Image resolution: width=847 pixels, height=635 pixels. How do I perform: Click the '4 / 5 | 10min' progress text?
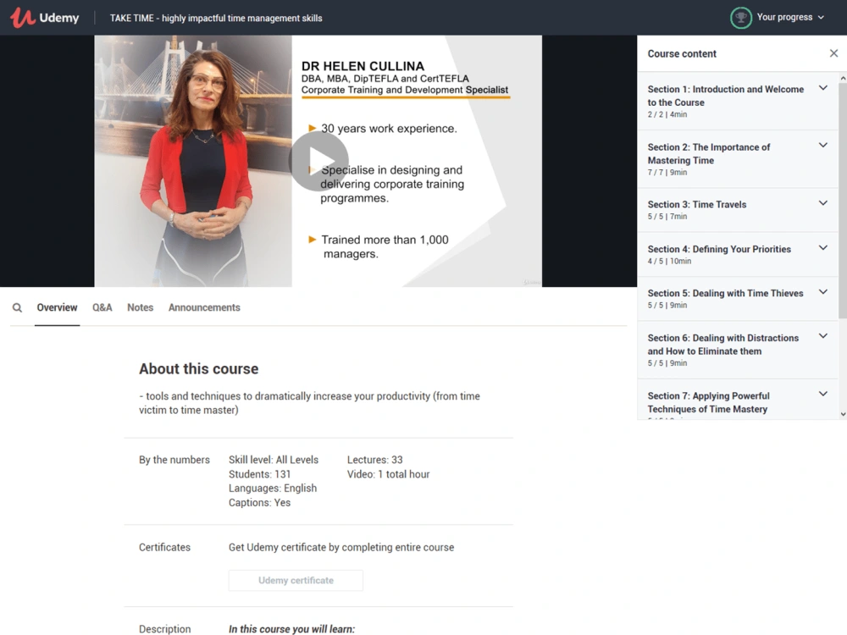click(669, 262)
